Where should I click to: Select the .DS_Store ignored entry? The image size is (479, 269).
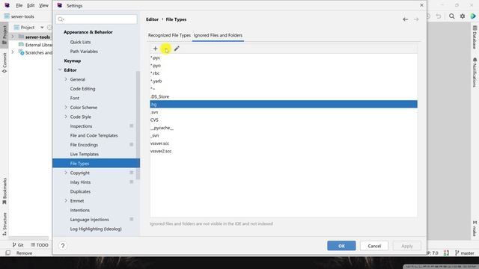coord(284,96)
